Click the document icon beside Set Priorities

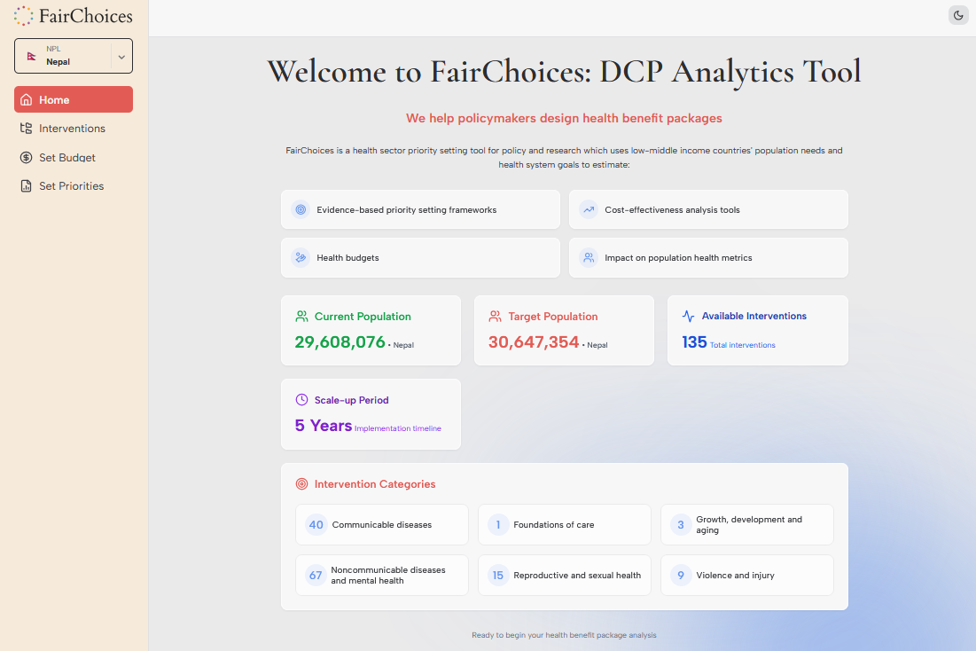pyautogui.click(x=26, y=185)
